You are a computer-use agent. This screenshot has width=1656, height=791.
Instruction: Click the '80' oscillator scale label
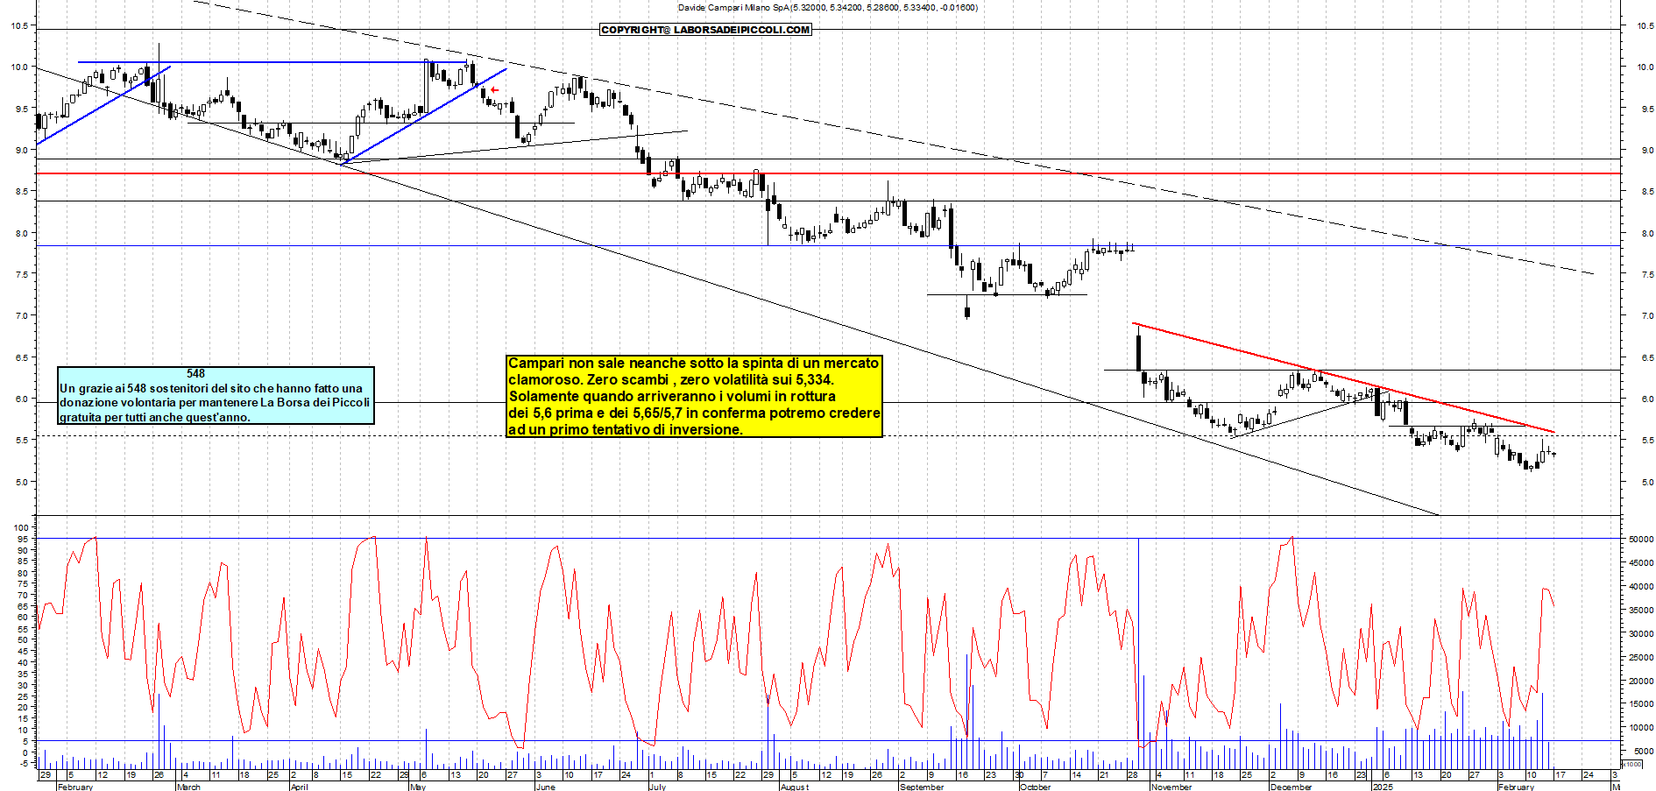[23, 574]
